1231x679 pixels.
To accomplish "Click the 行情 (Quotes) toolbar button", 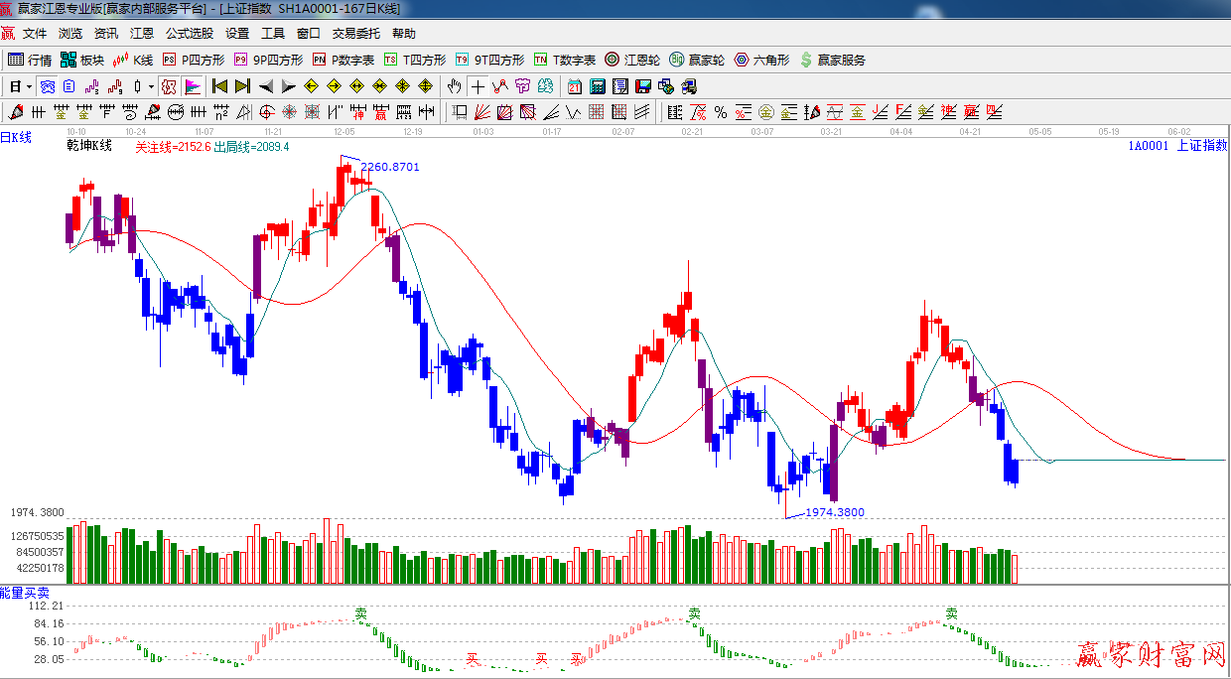I will point(30,60).
